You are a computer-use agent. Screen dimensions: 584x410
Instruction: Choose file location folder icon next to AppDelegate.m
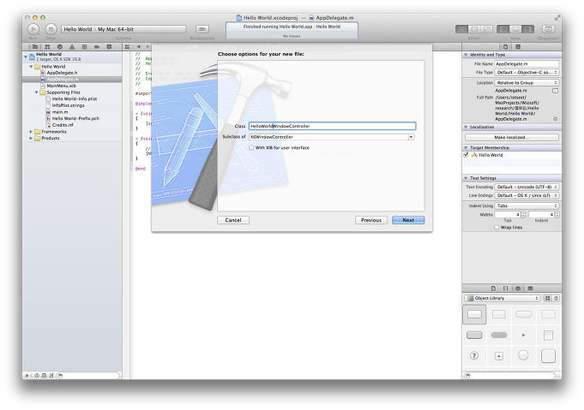pos(555,91)
